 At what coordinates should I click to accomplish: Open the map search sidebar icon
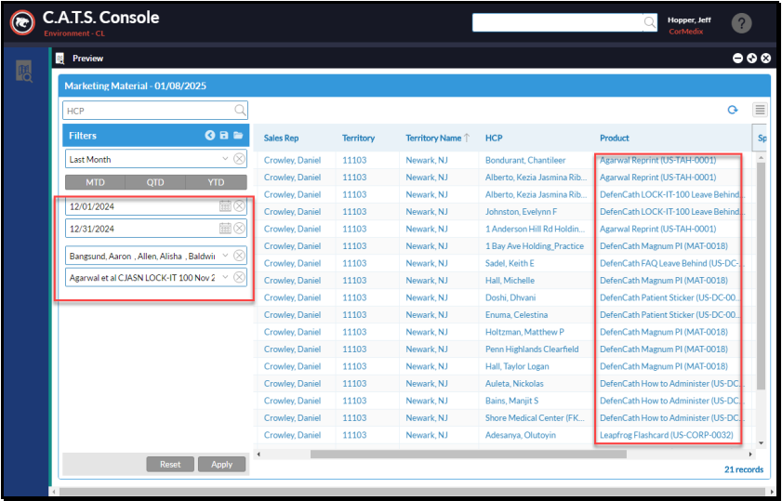point(24,72)
